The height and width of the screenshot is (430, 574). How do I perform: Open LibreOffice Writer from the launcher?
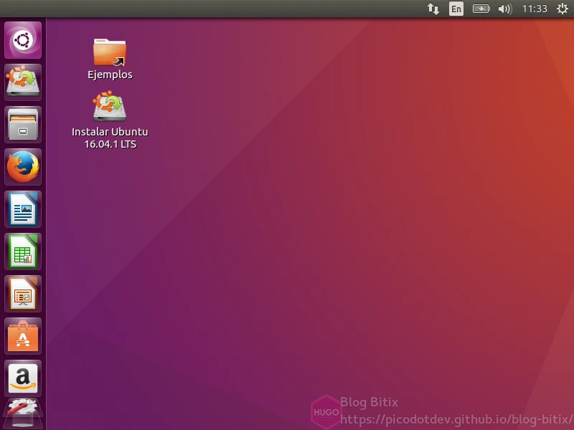pyautogui.click(x=23, y=209)
